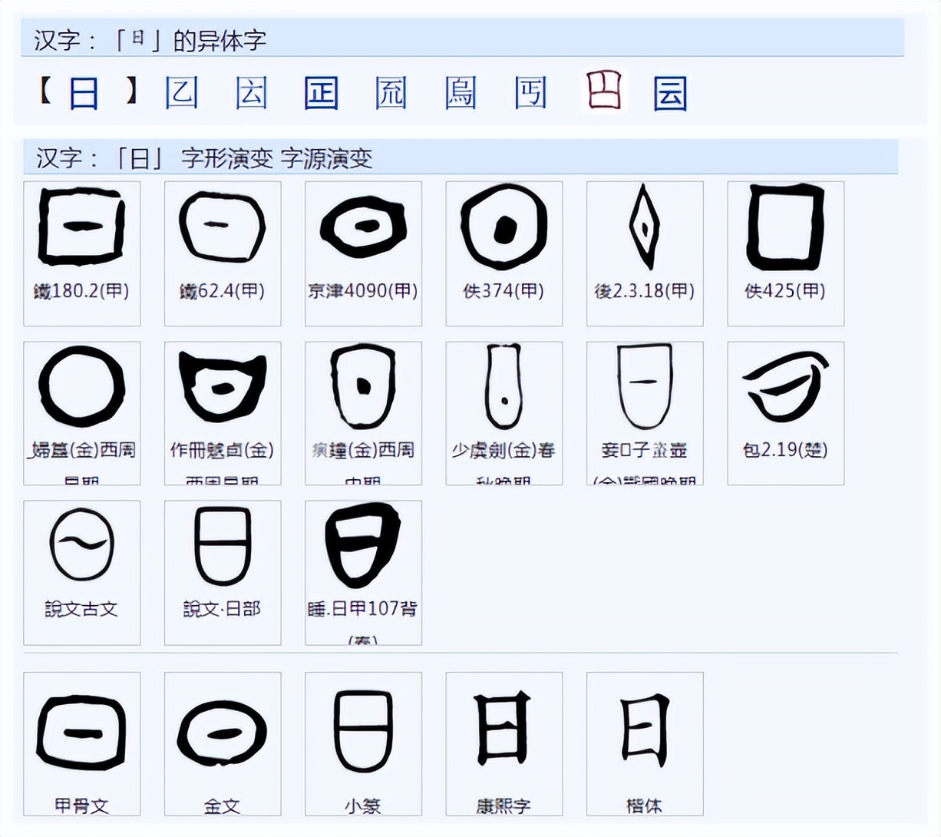View the 睡.日甲107背(秦) glyph thumbnail

pos(363,545)
